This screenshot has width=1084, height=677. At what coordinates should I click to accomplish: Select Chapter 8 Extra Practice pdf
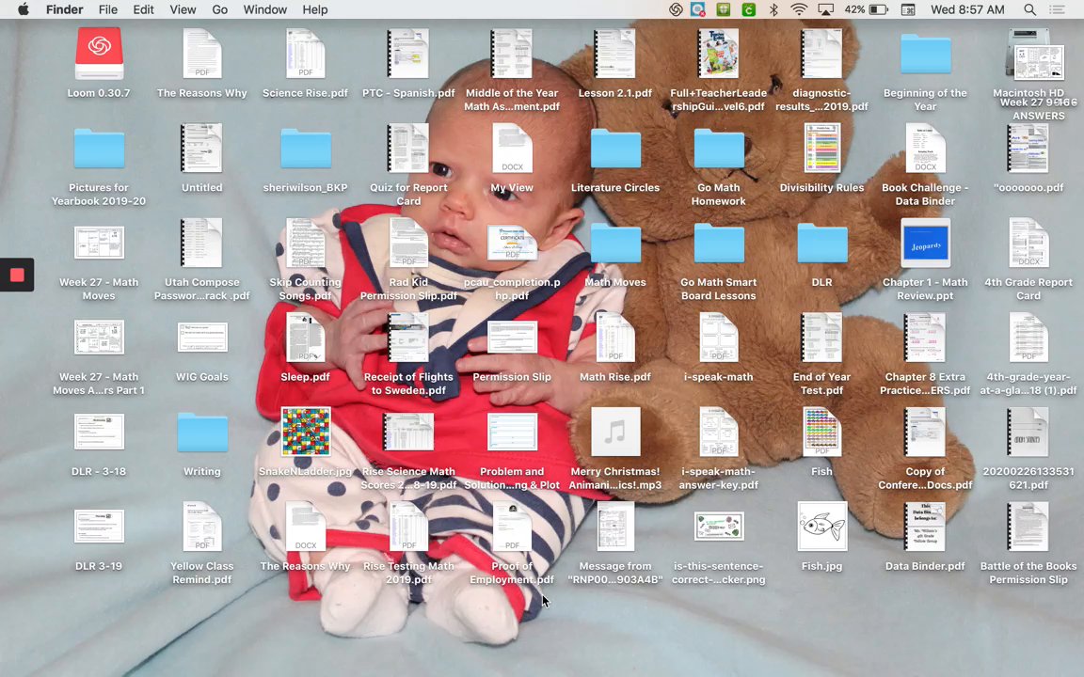pyautogui.click(x=925, y=338)
